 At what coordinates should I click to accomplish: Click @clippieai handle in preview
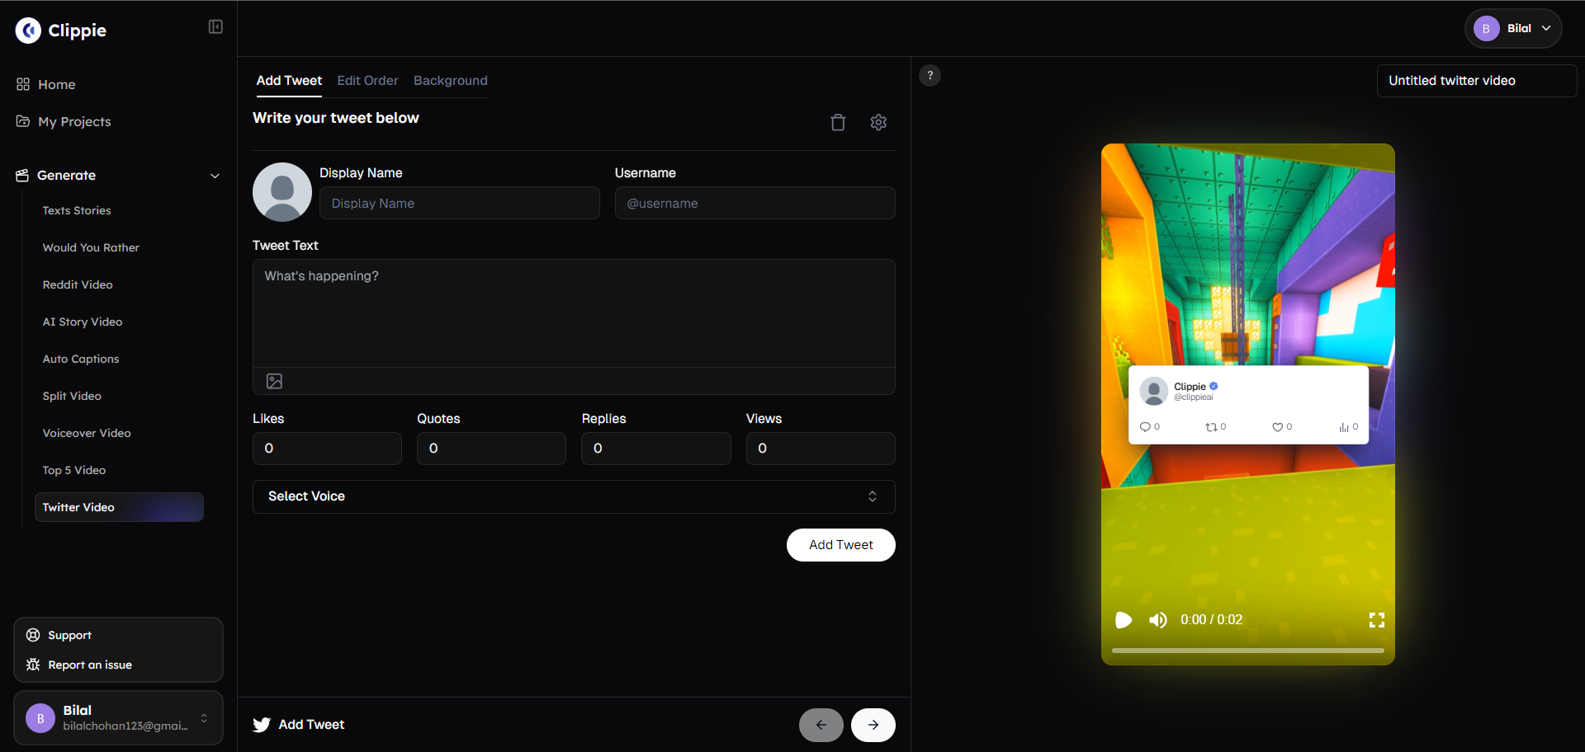[1194, 397]
